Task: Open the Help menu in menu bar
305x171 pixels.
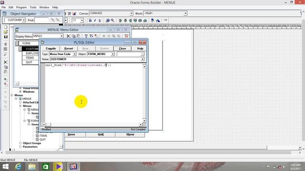Action: pos(55,8)
